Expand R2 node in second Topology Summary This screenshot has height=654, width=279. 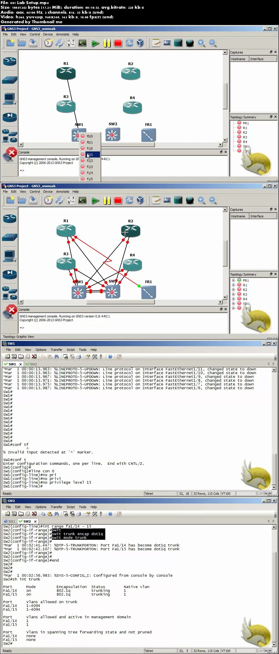coord(233,290)
